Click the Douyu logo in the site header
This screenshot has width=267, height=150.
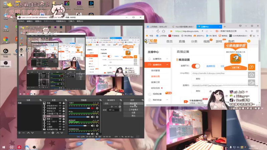151,41
